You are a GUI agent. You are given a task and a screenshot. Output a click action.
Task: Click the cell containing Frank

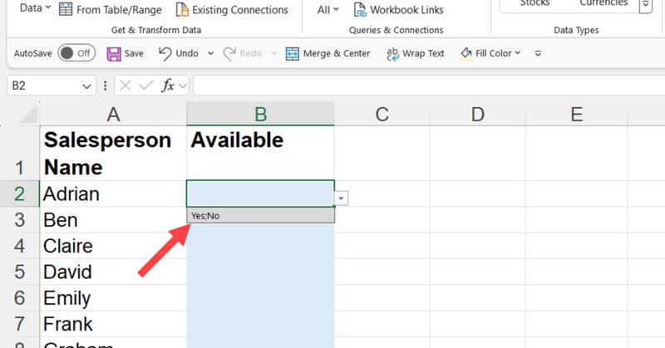[113, 324]
